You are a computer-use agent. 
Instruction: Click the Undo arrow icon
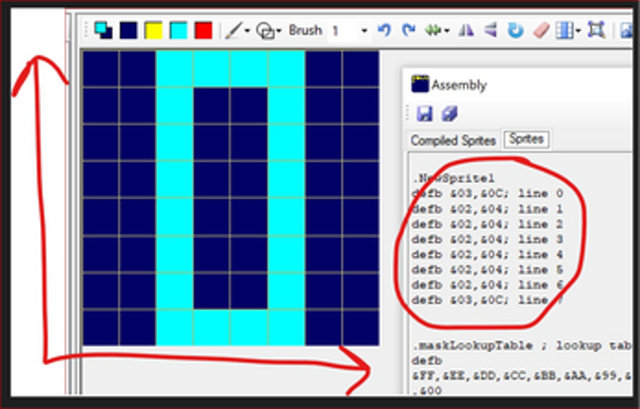point(384,30)
